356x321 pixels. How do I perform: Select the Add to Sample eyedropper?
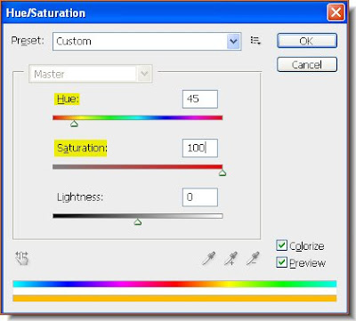coord(231,258)
